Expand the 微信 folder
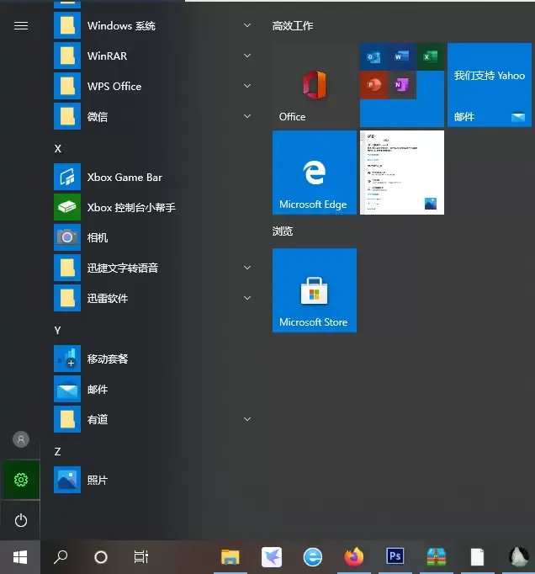The width and height of the screenshot is (535, 574). [x=152, y=116]
